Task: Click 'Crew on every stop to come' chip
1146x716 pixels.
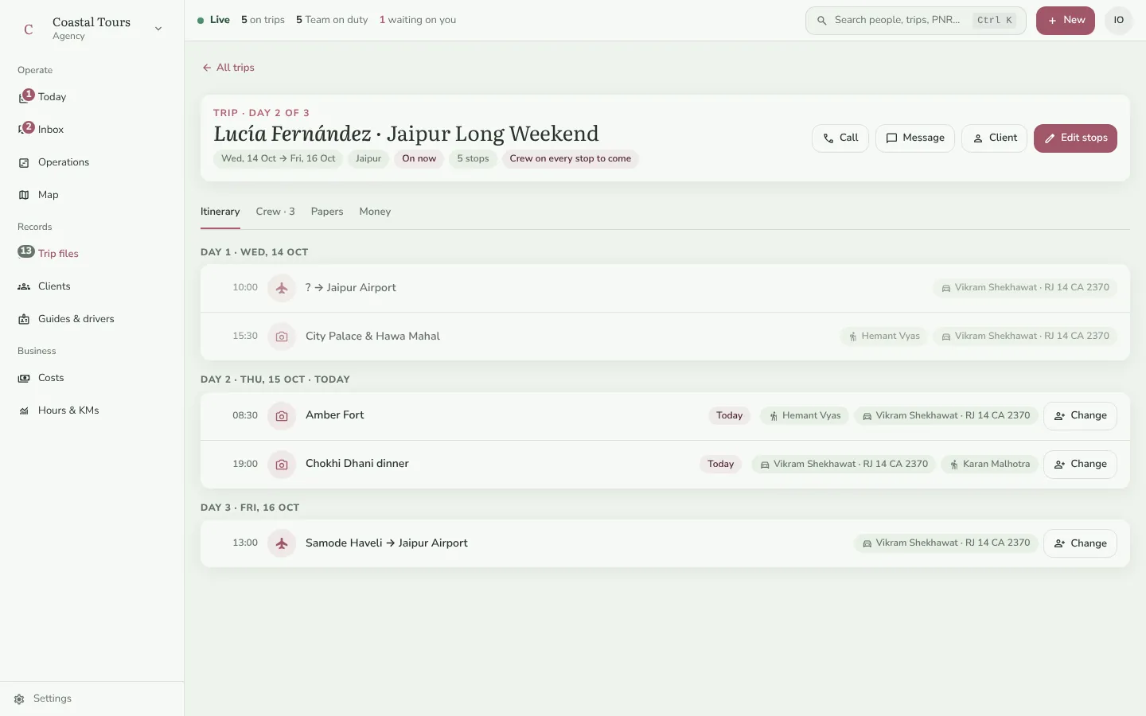Action: point(570,159)
